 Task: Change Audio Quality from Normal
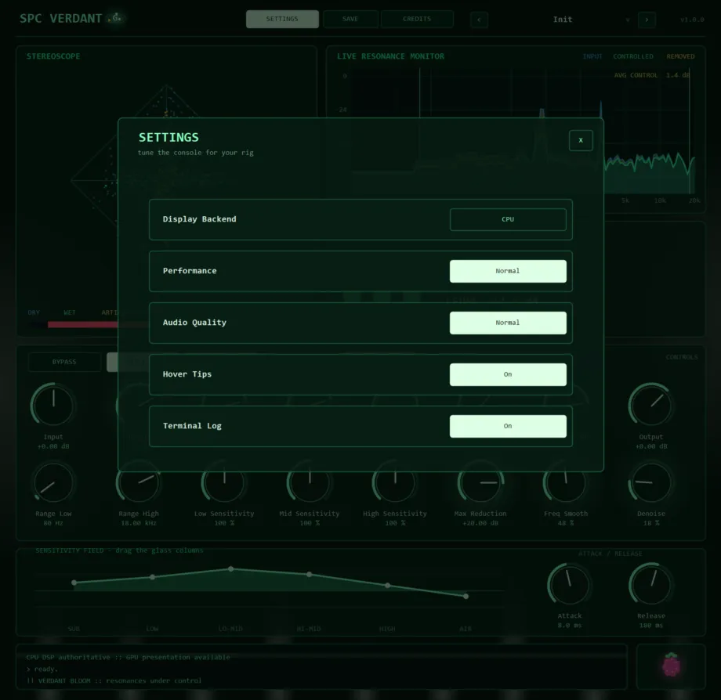(508, 323)
